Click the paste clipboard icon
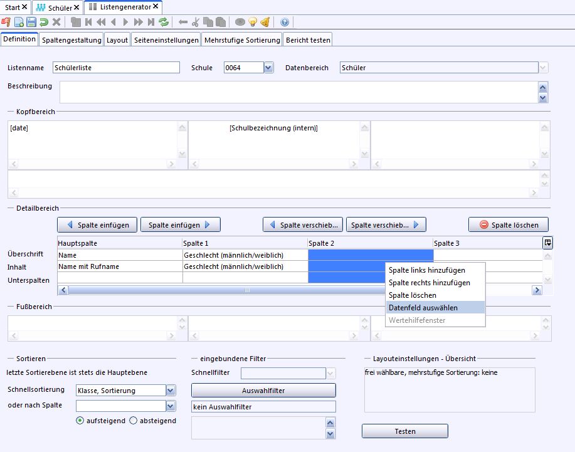575x452 pixels. pos(220,23)
